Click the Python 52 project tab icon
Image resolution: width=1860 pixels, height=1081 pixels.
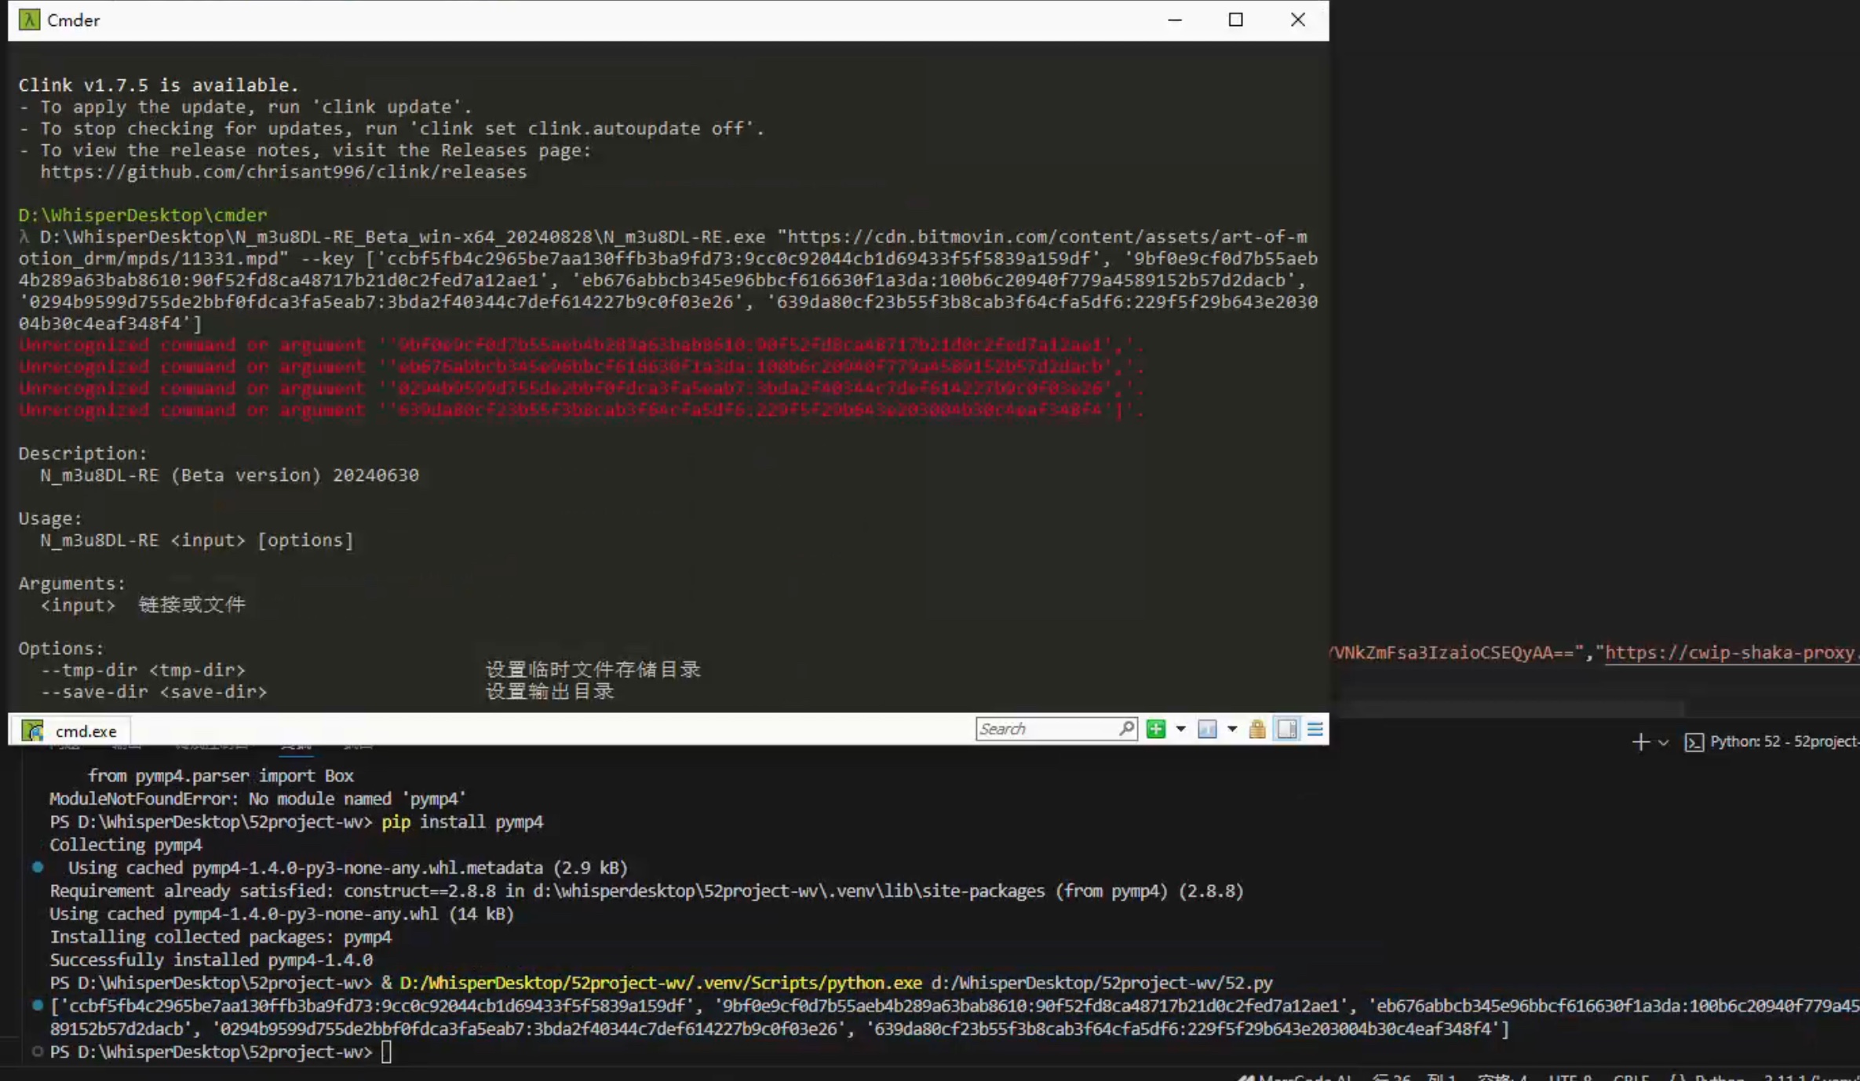pos(1697,741)
